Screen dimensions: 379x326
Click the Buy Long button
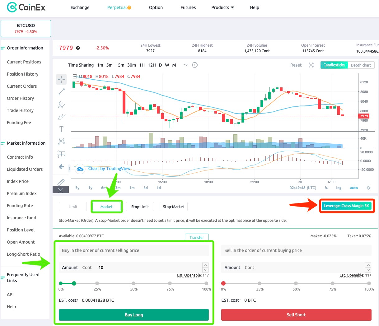(x=134, y=315)
